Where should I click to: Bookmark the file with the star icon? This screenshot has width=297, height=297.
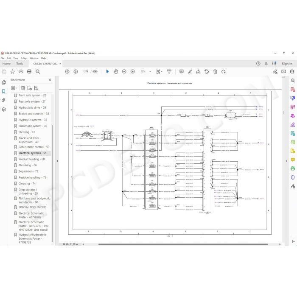click(12, 72)
